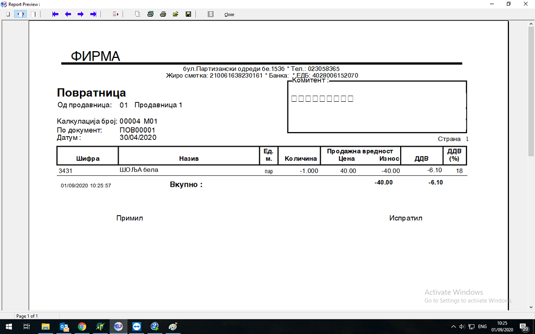Go to the next page arrow

[80, 14]
